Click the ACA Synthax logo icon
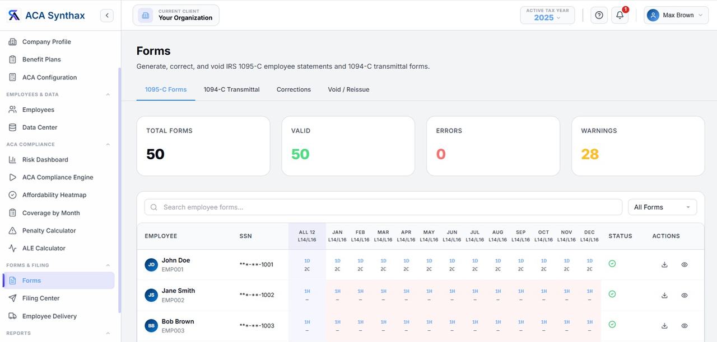 (13, 15)
